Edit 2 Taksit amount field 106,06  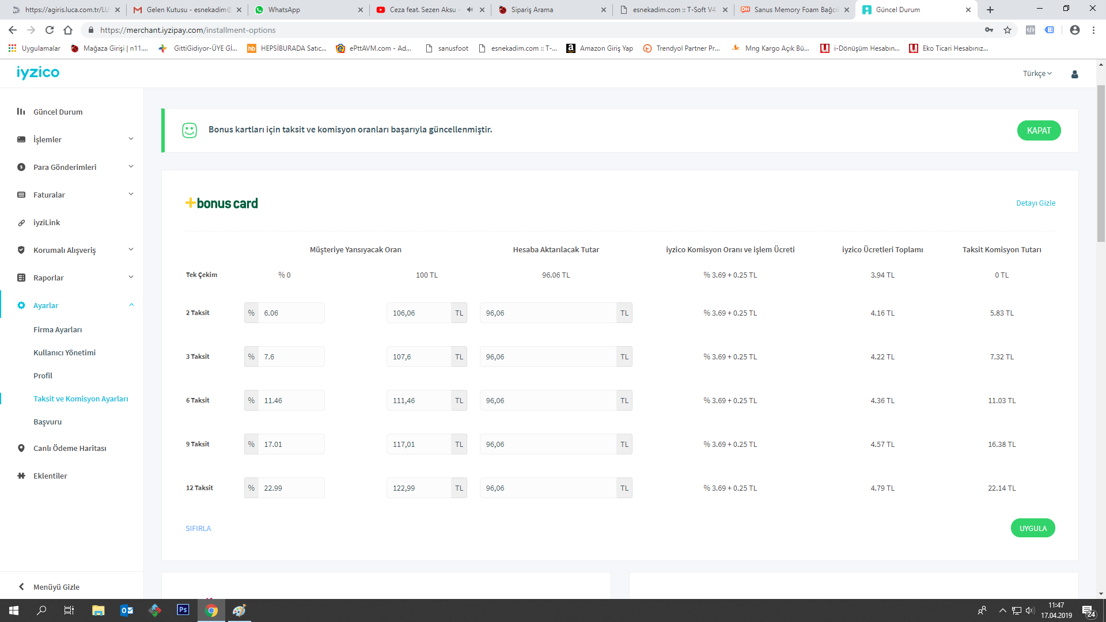419,313
